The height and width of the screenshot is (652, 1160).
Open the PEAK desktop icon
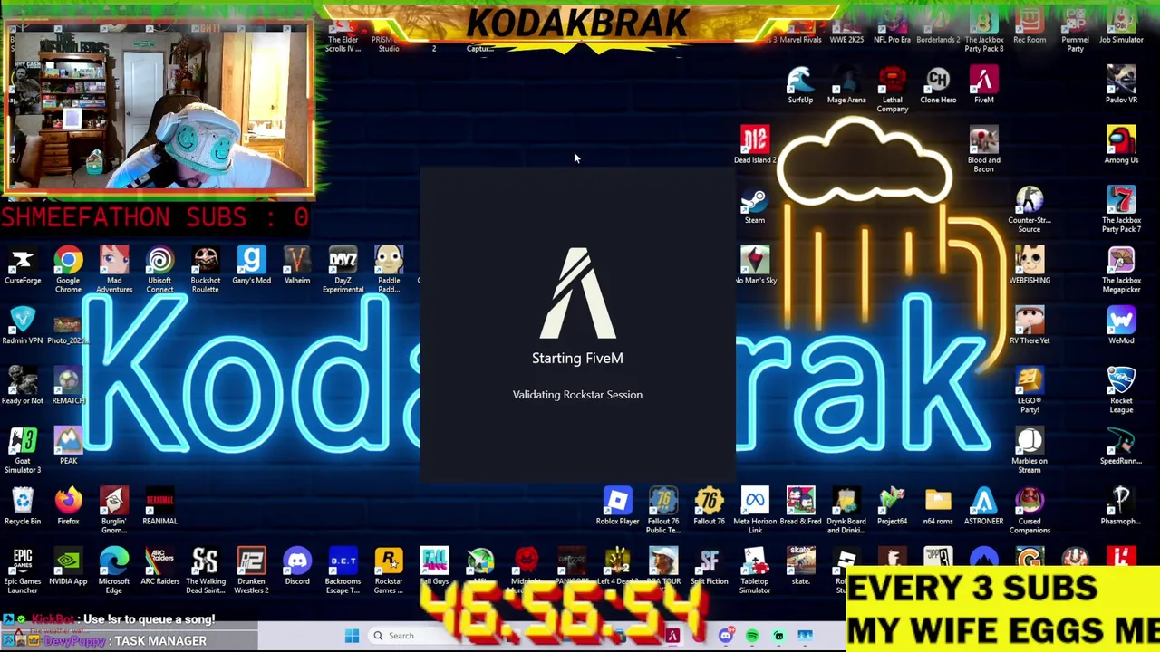click(x=68, y=446)
